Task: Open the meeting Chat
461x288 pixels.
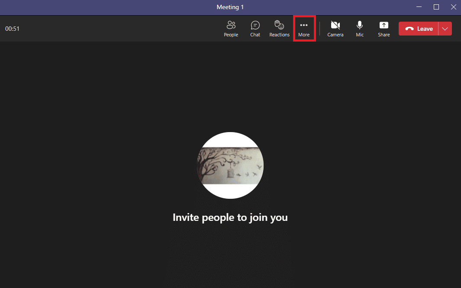Action: 255,29
